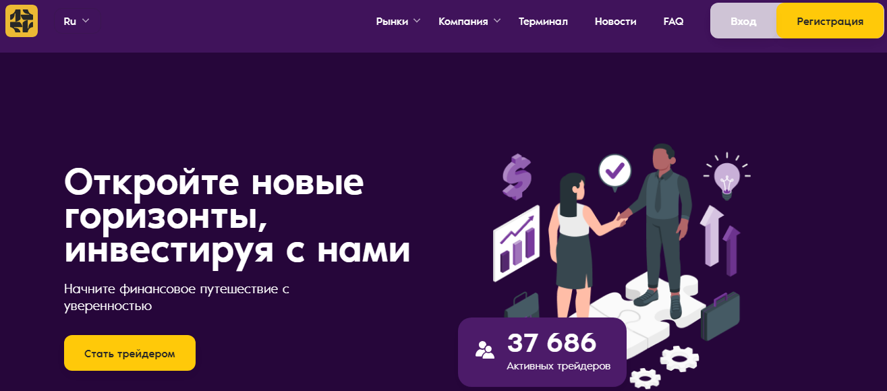The height and width of the screenshot is (391, 887).
Task: Open the Терминал menu item
Action: (x=543, y=21)
